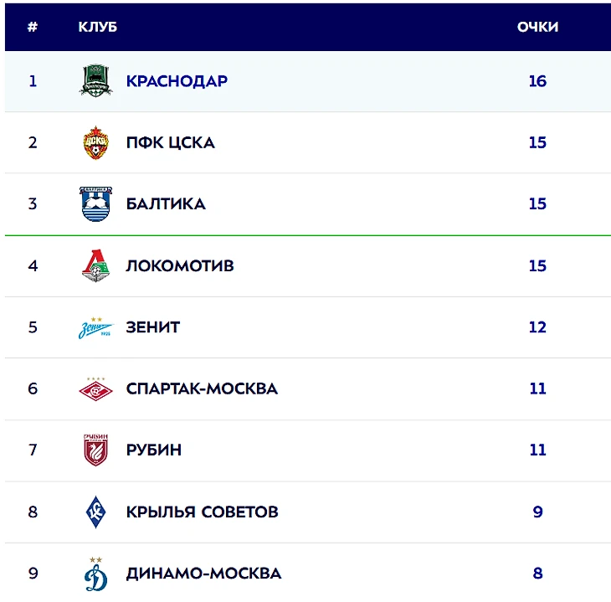
Task: Go to the ЗЕНИТ team page
Action: point(152,327)
